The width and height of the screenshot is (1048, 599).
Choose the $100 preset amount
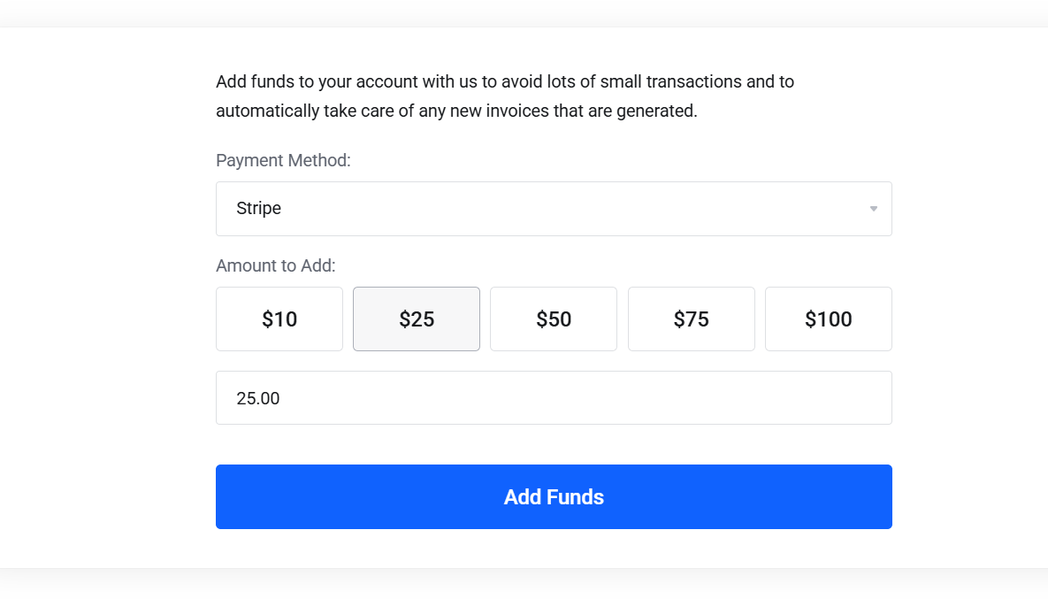(828, 319)
